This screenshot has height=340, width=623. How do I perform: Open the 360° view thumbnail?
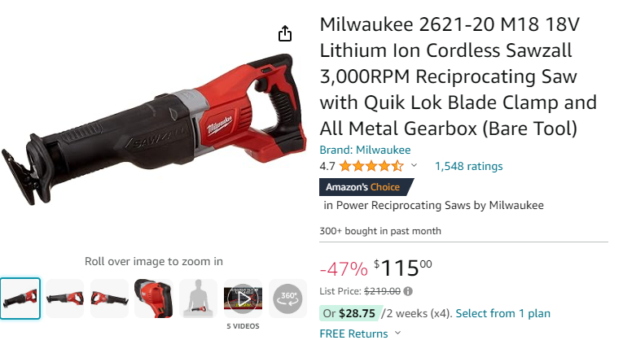point(287,299)
